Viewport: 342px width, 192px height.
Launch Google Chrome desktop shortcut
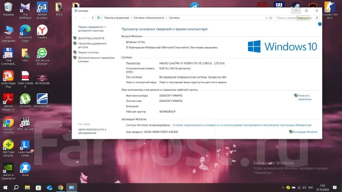coord(9,125)
